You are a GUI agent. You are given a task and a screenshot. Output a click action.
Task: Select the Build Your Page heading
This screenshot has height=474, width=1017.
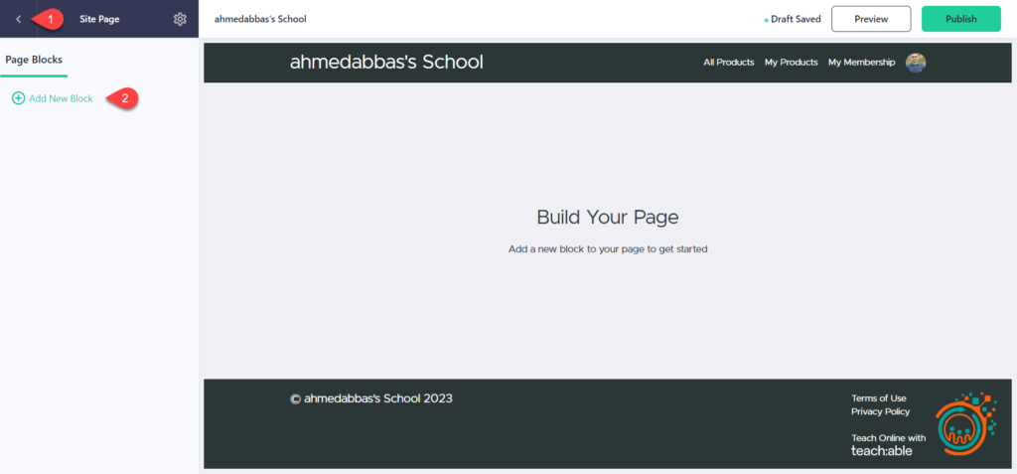click(607, 218)
